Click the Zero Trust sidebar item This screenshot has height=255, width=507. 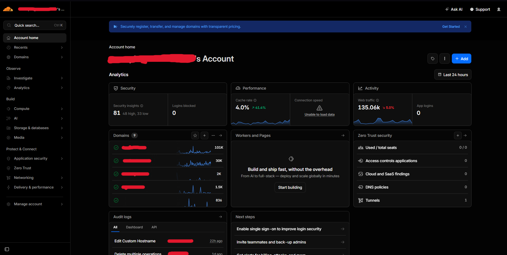[x=35, y=168]
